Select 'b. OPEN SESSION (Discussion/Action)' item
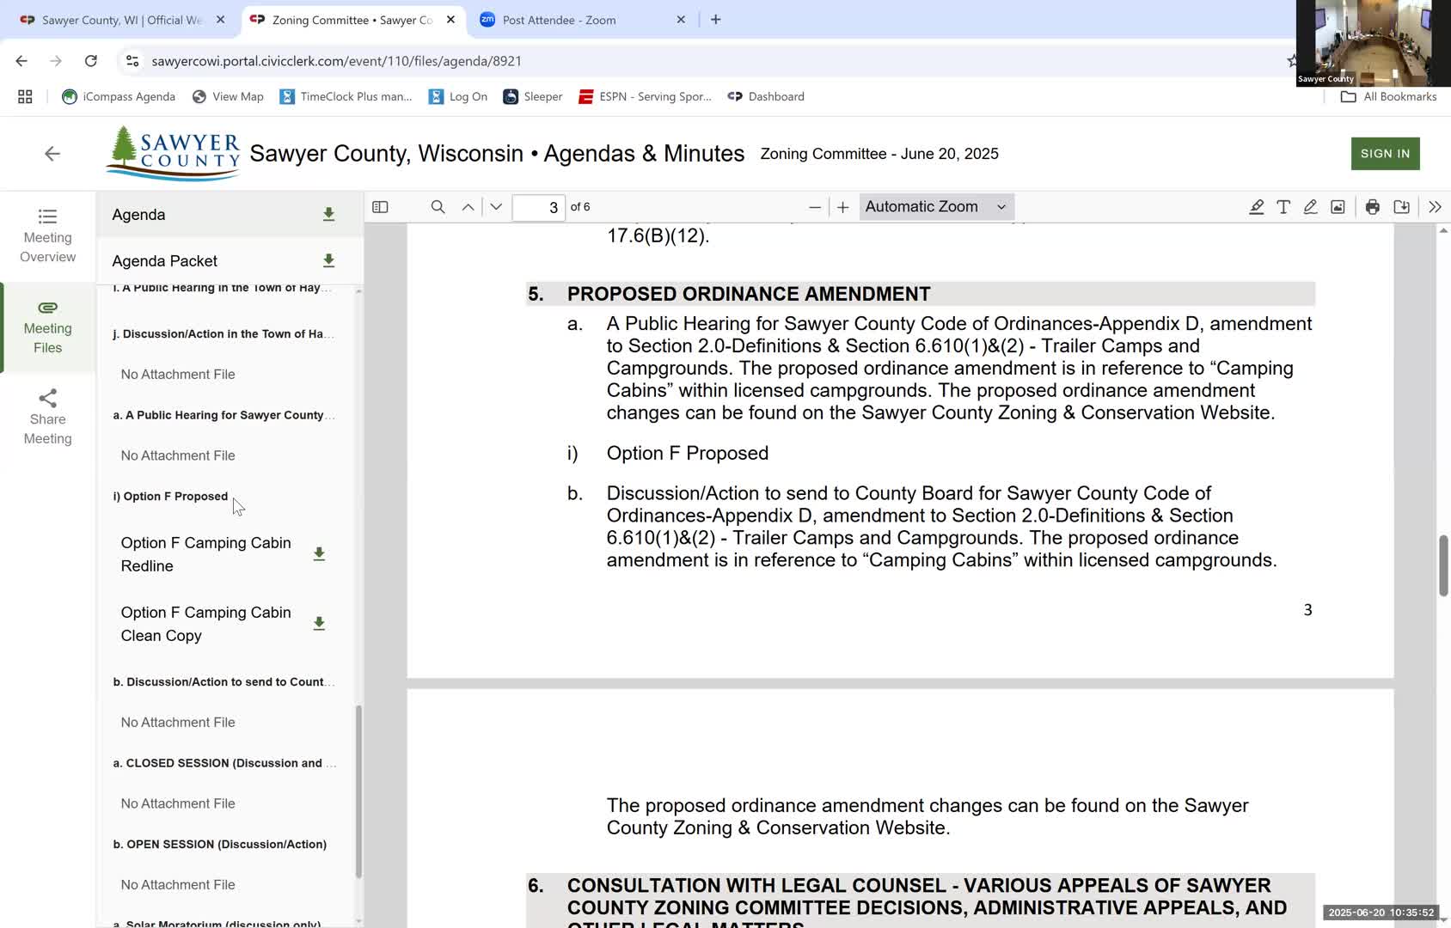 [x=219, y=845]
